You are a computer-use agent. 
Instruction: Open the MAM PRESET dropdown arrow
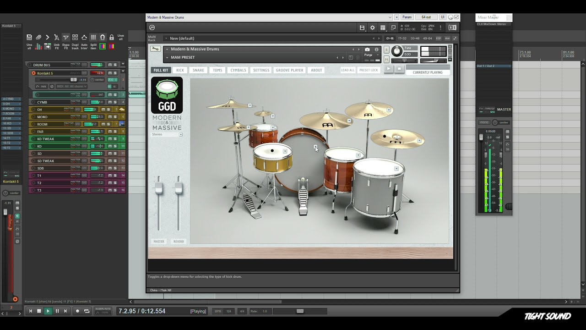pos(167,58)
